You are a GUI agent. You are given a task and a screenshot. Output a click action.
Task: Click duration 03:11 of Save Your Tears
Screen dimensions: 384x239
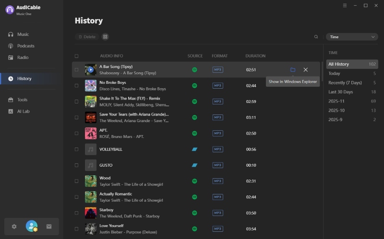pyautogui.click(x=251, y=117)
